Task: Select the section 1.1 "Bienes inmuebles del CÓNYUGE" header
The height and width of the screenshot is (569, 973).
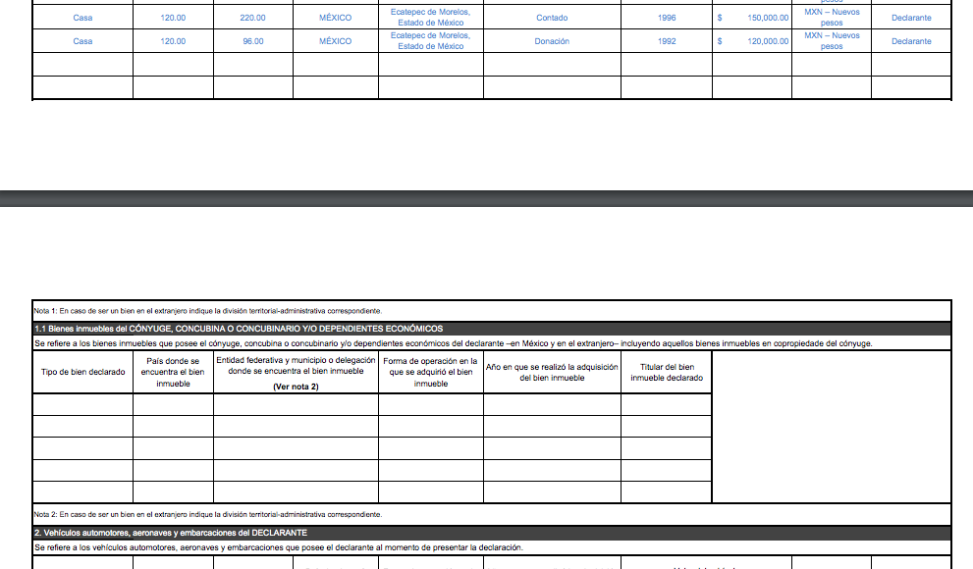Action: (x=239, y=329)
